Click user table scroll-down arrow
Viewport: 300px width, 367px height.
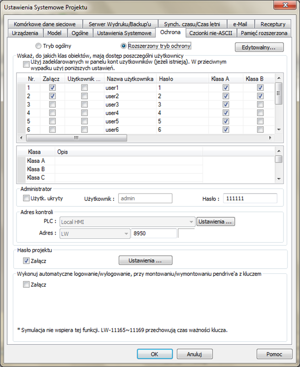278,130
